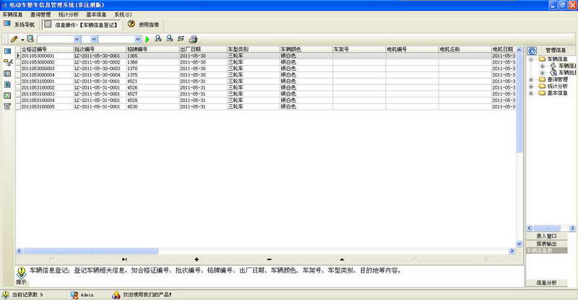The width and height of the screenshot is (578, 300).
Task: Click the navigator last-record button
Action: 124,260
